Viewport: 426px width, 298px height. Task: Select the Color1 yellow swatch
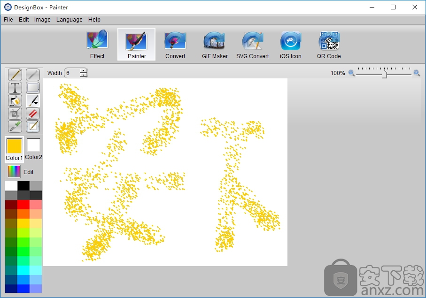(14, 145)
